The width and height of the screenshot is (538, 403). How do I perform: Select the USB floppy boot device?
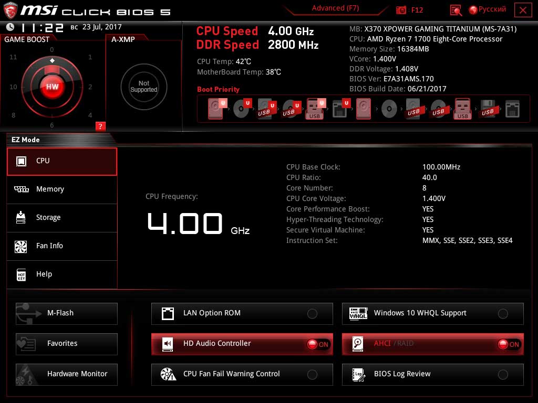click(488, 109)
